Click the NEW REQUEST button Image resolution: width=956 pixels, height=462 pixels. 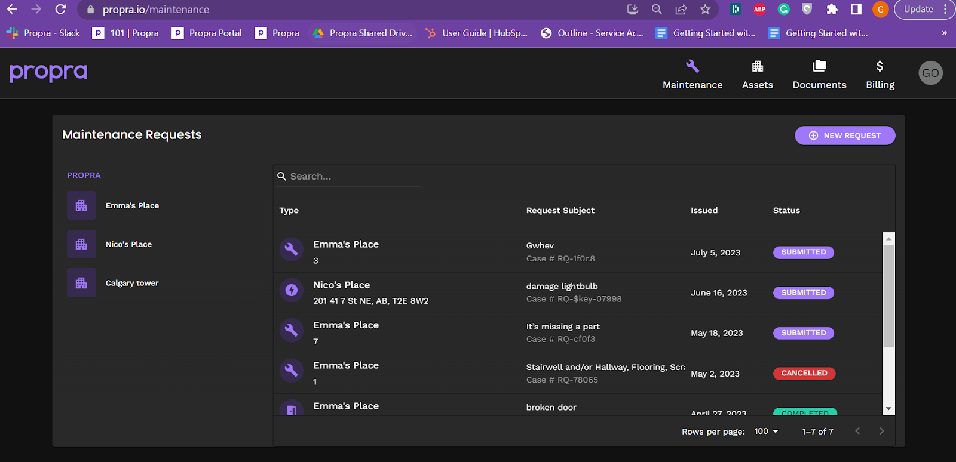845,135
